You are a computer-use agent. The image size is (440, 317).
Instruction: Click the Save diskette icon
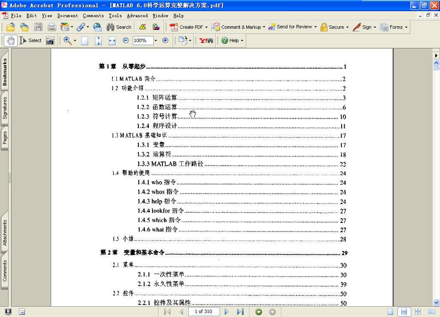[38, 27]
